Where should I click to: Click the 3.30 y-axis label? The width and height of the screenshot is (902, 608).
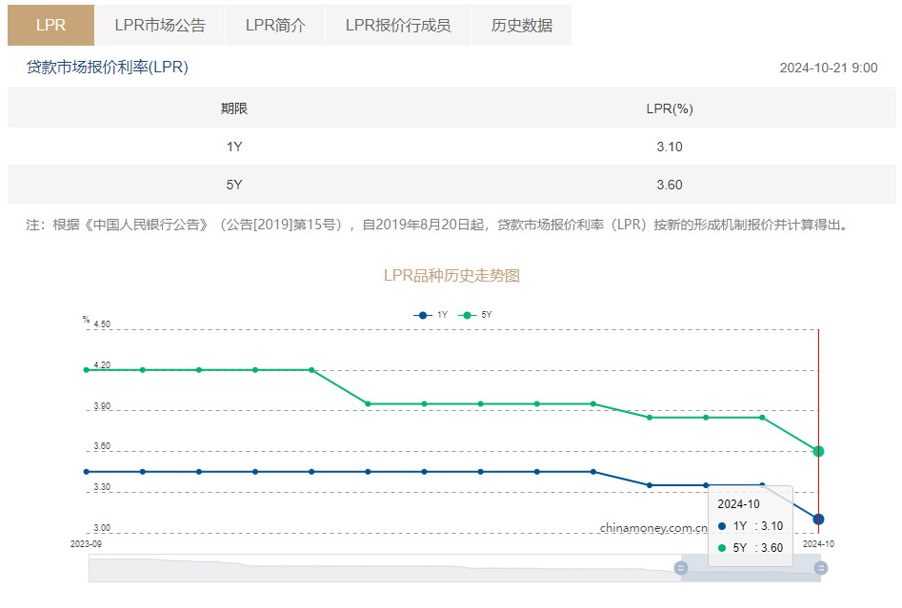tap(102, 487)
